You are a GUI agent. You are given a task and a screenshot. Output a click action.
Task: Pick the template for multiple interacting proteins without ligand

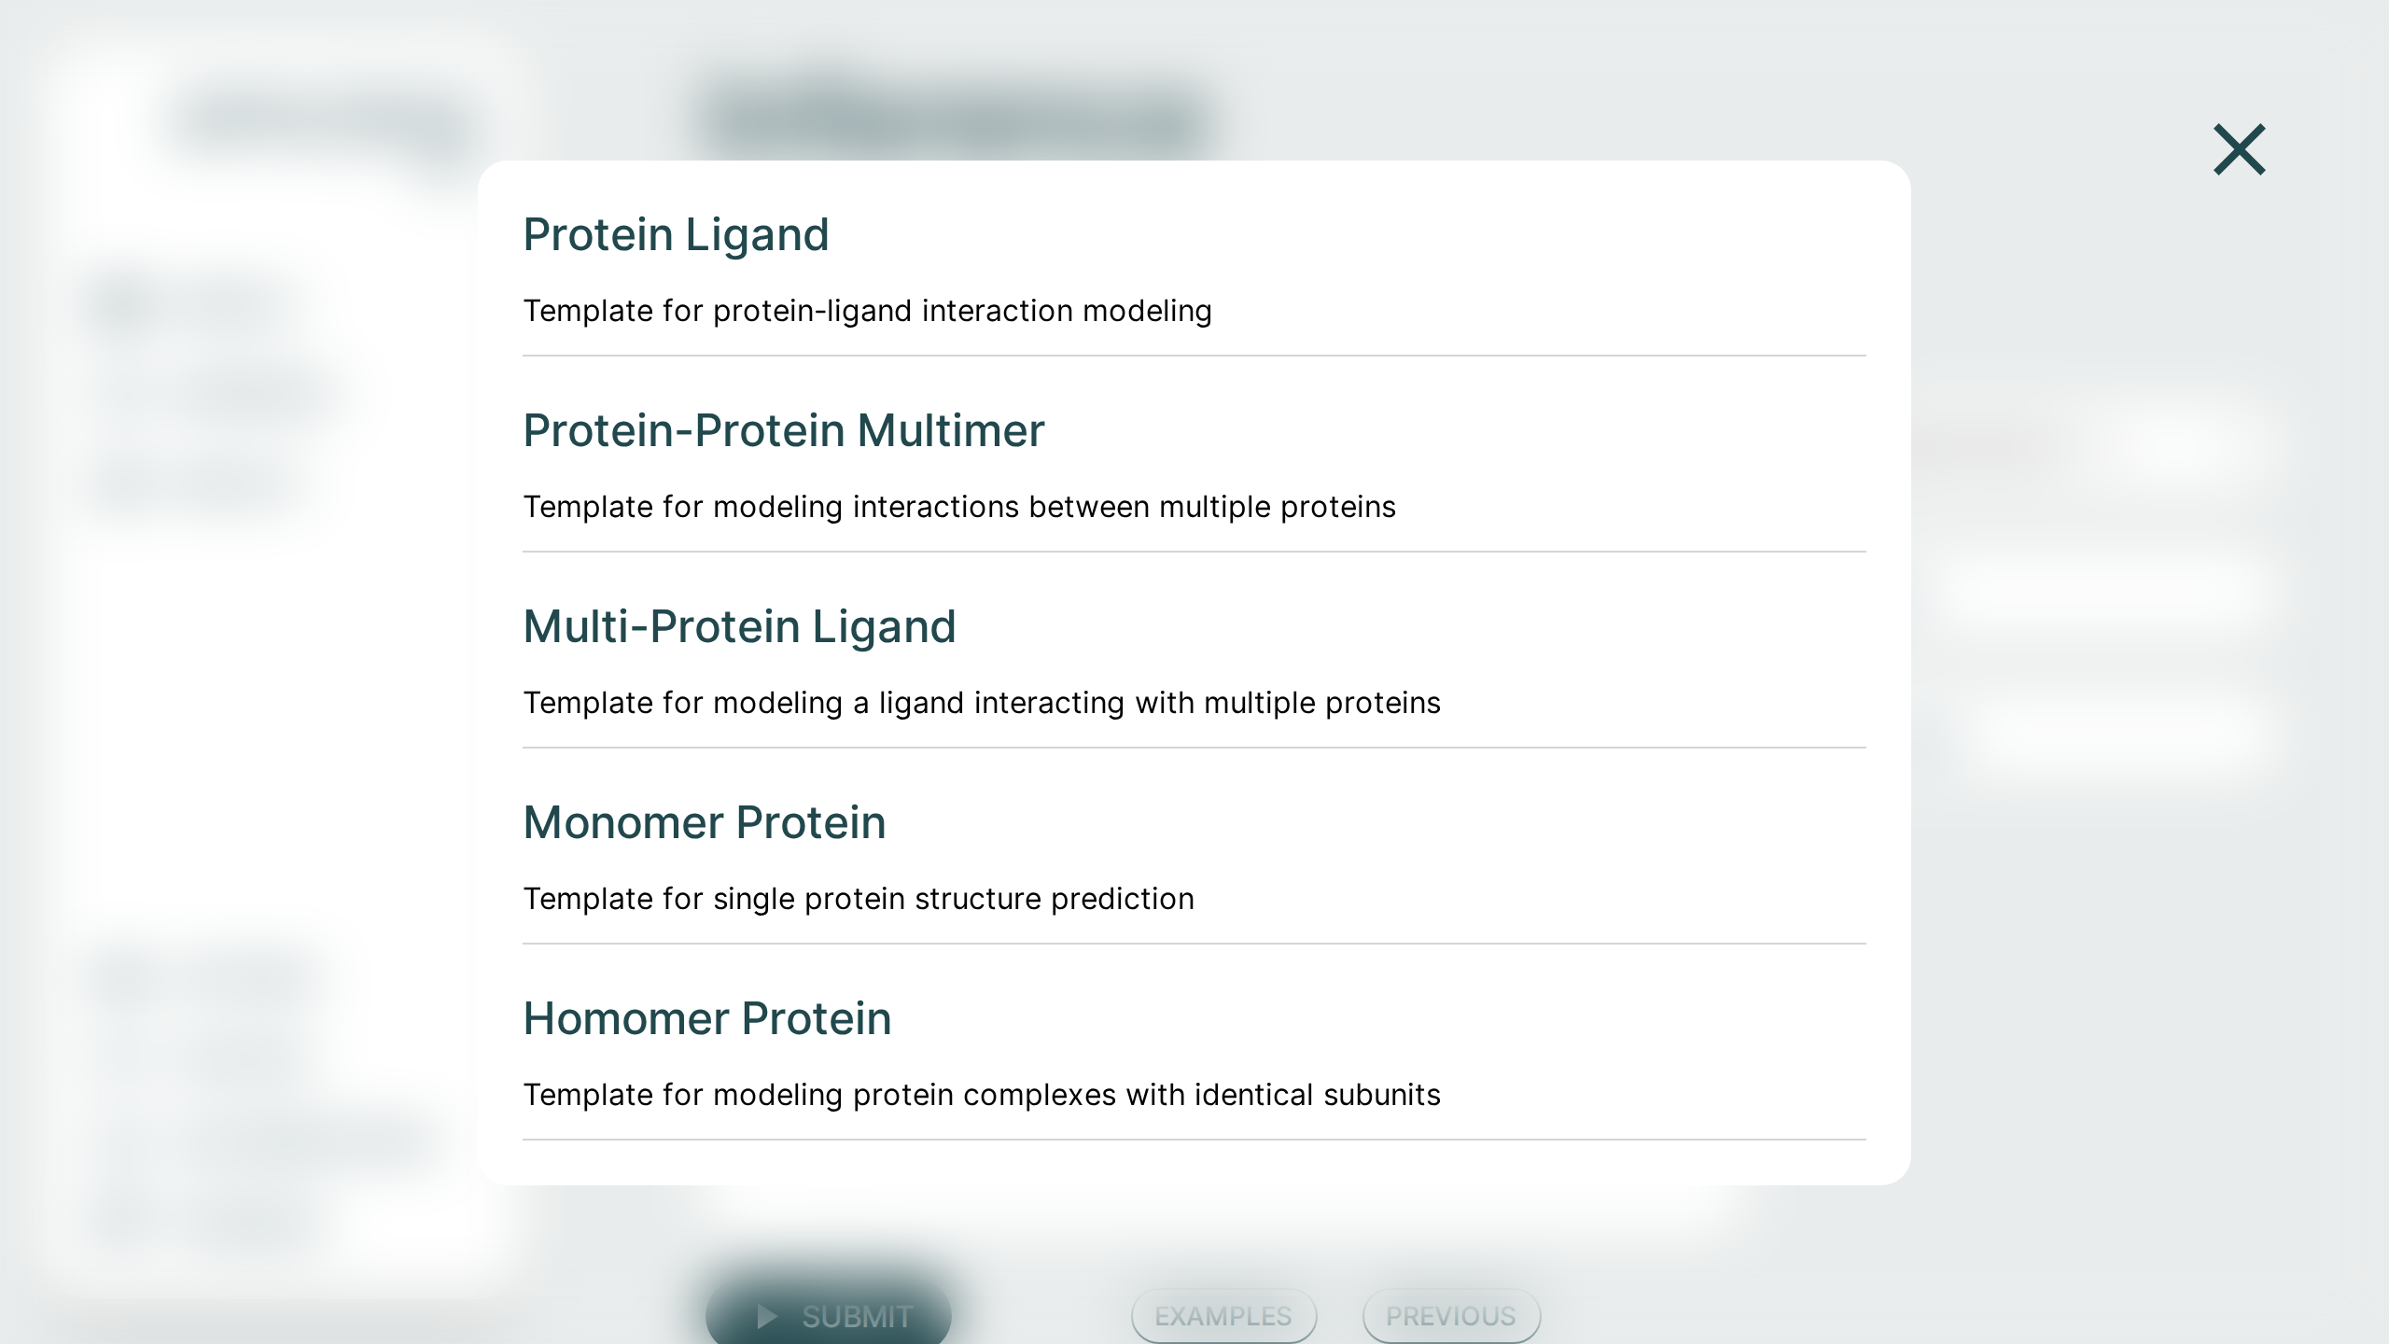(1194, 455)
